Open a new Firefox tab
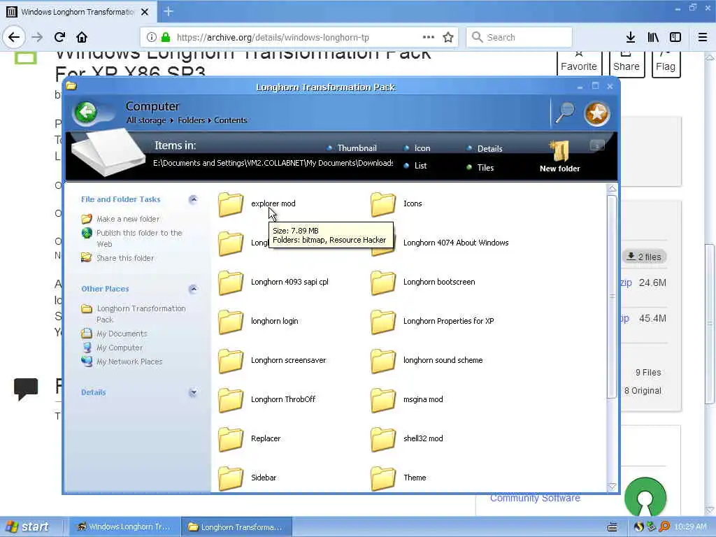This screenshot has width=716, height=537. 168,11
